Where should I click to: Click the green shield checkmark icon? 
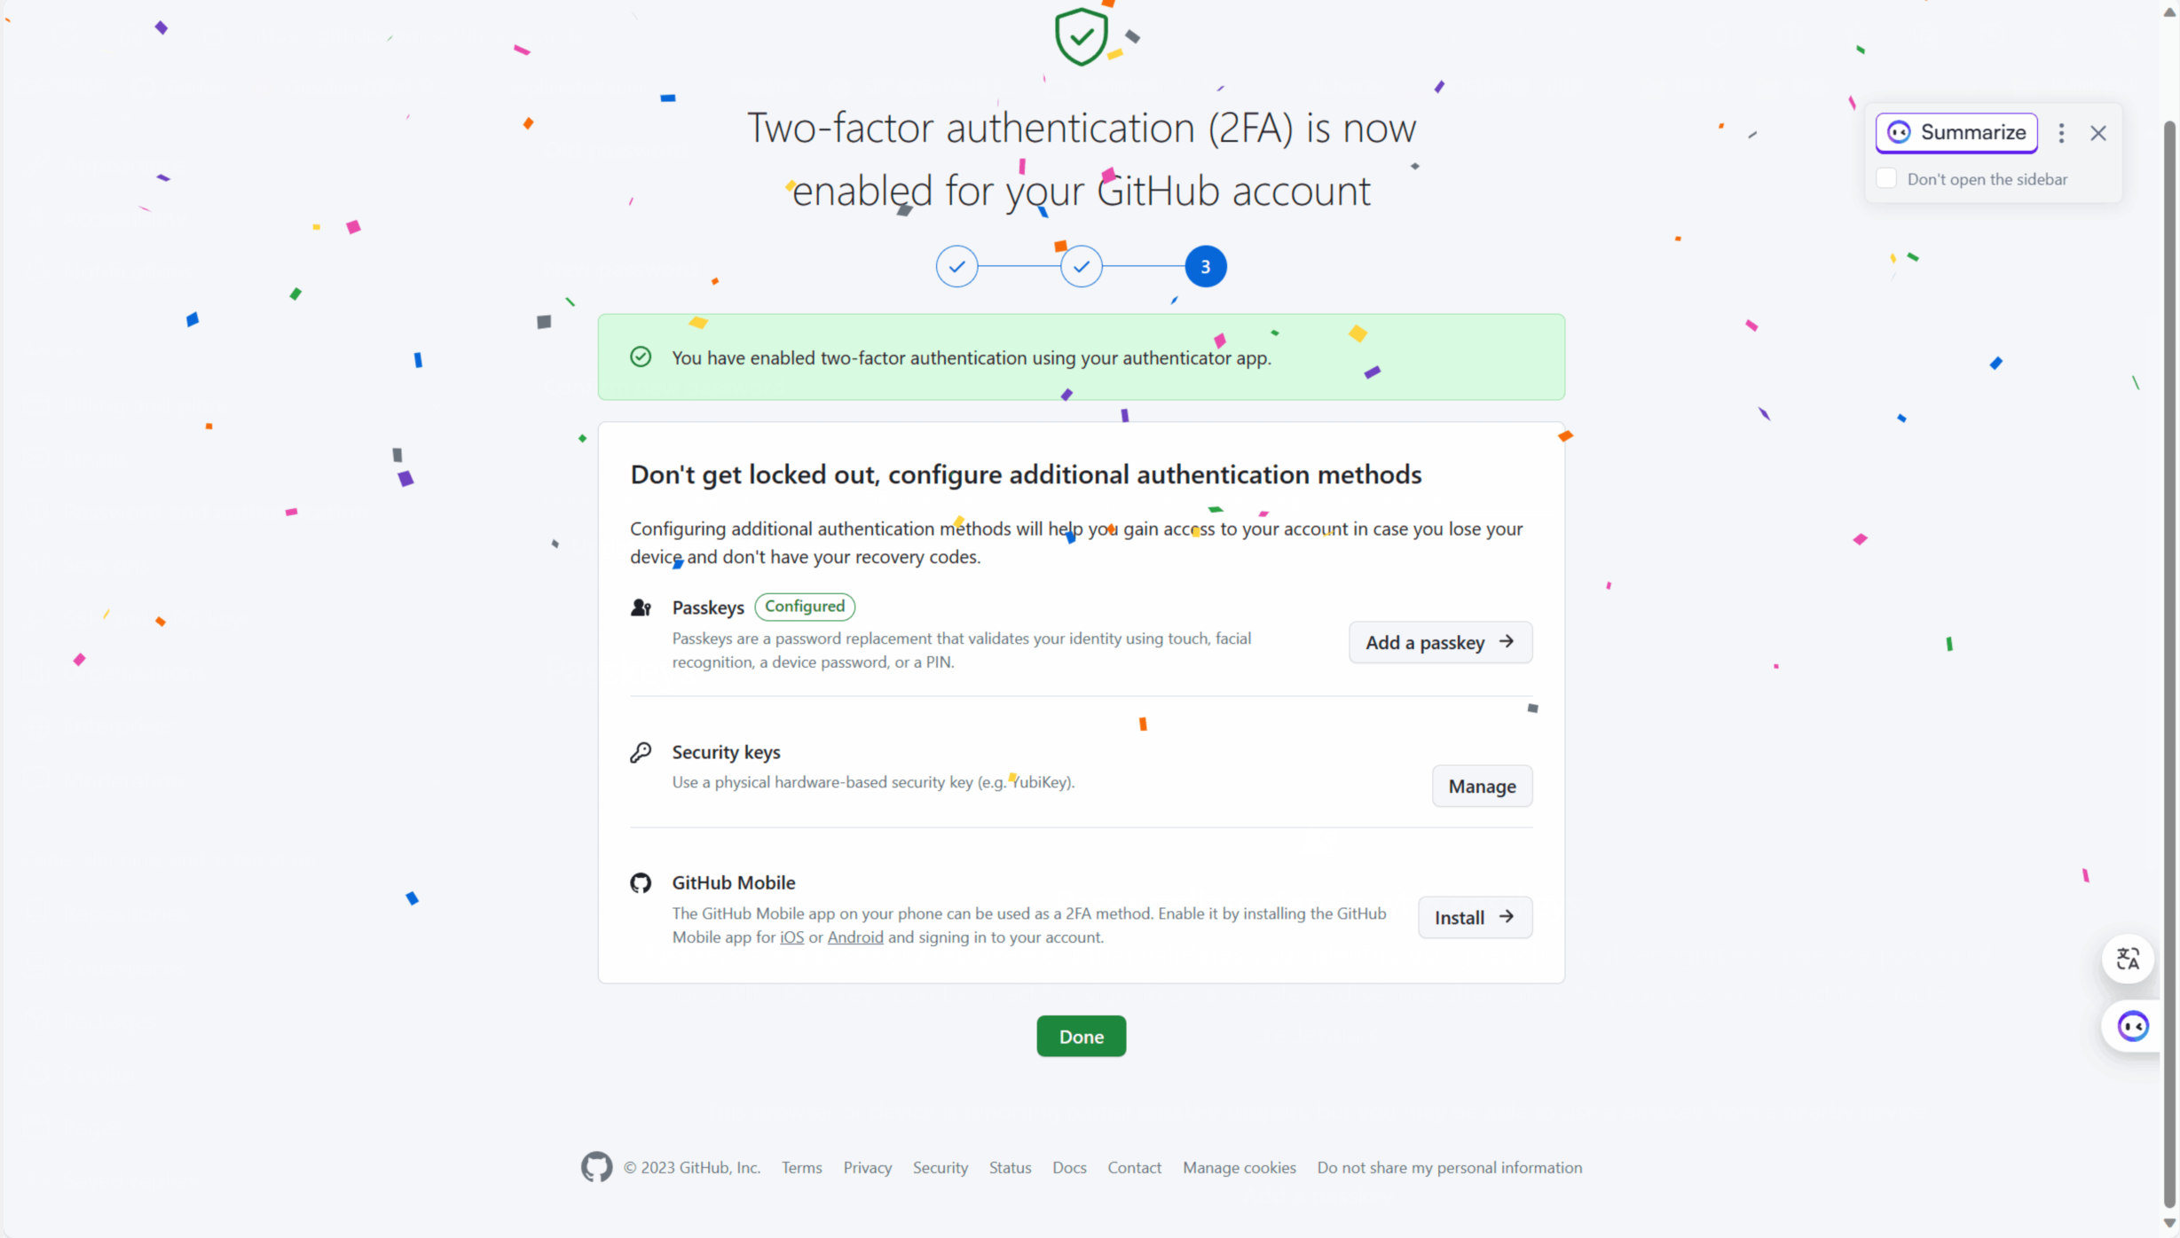tap(1081, 37)
